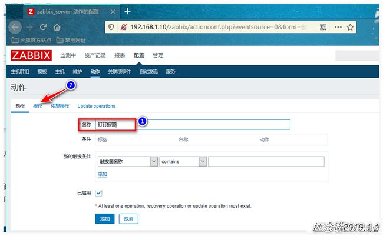Open the 配置 top menu
This screenshot has height=236, width=383.
pyautogui.click(x=138, y=55)
